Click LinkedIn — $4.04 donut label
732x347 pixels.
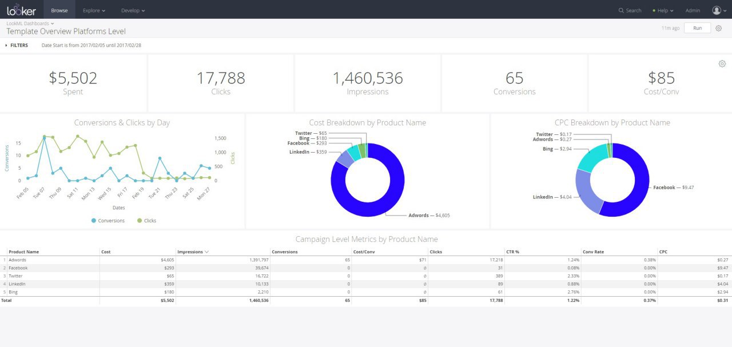[x=552, y=197]
